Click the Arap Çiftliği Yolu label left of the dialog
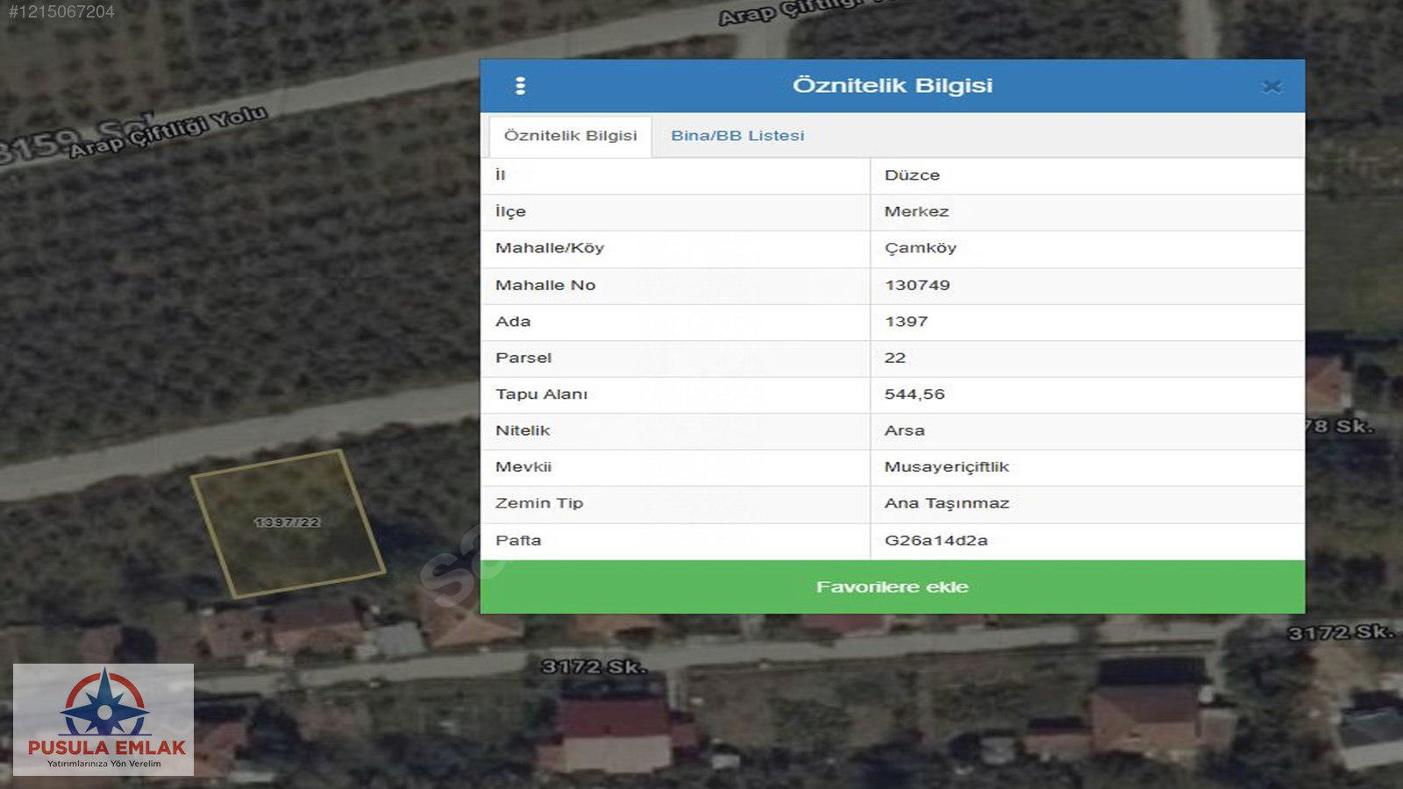The height and width of the screenshot is (789, 1403). point(167,132)
